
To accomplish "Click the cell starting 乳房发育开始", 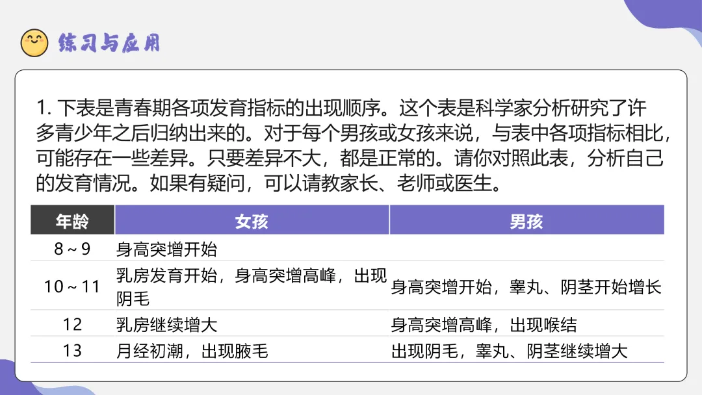I will tap(252, 287).
